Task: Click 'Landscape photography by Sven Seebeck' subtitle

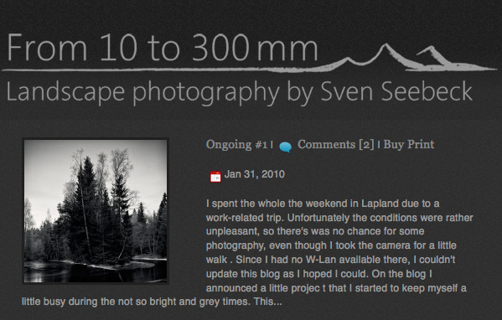Action: pos(239,92)
